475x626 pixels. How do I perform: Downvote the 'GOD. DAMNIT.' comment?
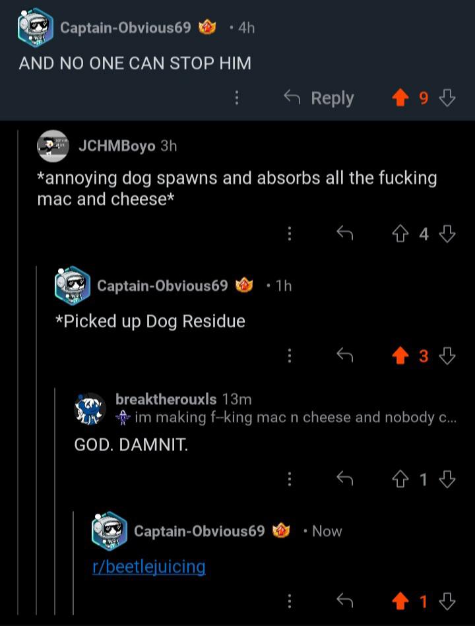pyautogui.click(x=447, y=479)
